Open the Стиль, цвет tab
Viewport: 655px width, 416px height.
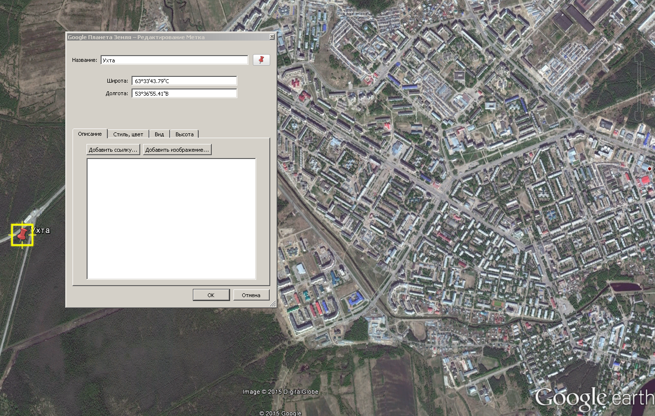[128, 134]
